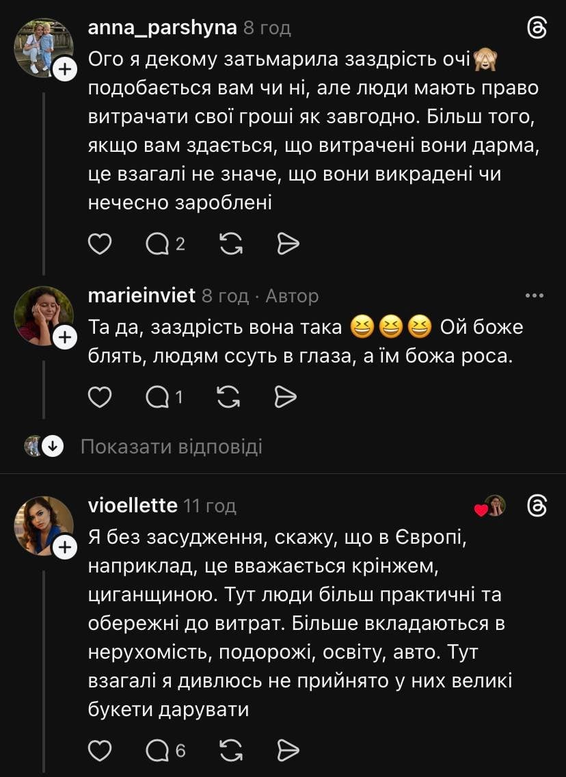Open vioellette's profile via username
This screenshot has height=777, width=566.
133,505
